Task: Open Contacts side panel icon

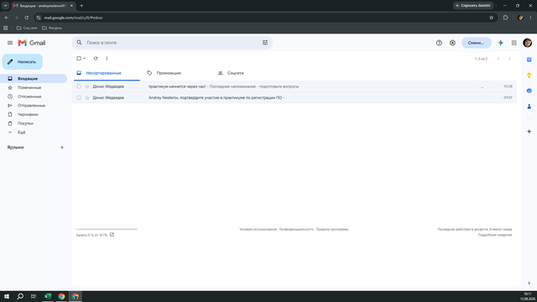Action: (529, 107)
